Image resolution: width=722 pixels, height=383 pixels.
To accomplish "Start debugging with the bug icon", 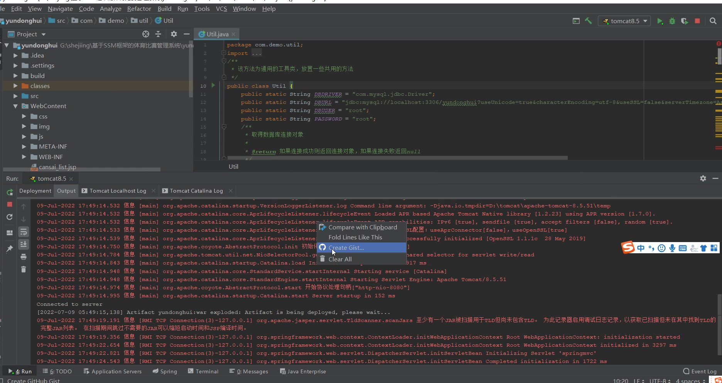I will coord(672,21).
